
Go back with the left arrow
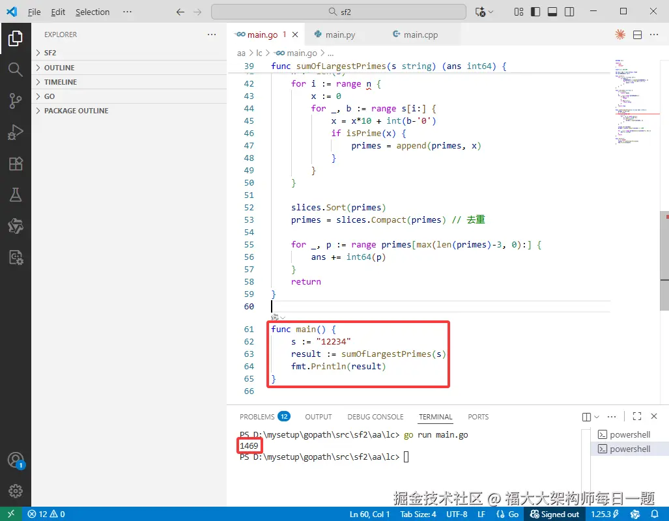[x=180, y=12]
